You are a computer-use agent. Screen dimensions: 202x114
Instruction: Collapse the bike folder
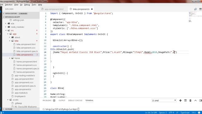click(x=16, y=41)
